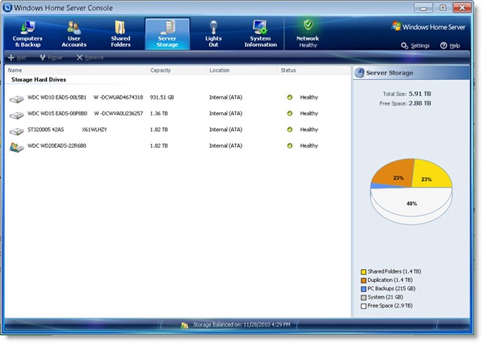The image size is (482, 343).
Task: Click the WDC WD15 EADS-00P8B0 drive name
Action: coord(57,113)
